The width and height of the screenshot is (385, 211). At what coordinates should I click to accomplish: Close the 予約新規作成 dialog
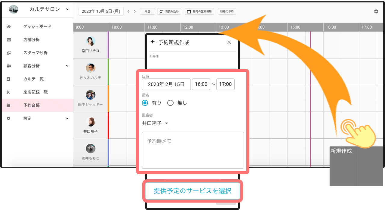pos(229,43)
